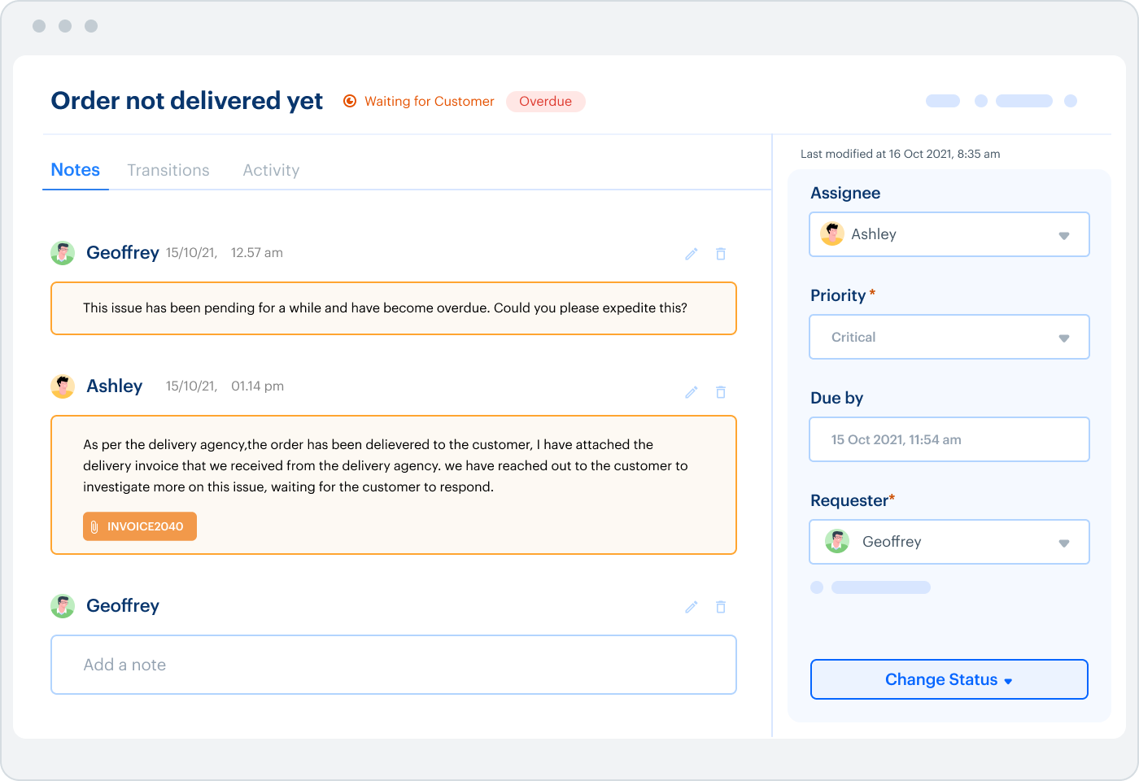1139x781 pixels.
Task: Delete Ashley's 01.14 pm note with trash icon
Action: (x=721, y=392)
